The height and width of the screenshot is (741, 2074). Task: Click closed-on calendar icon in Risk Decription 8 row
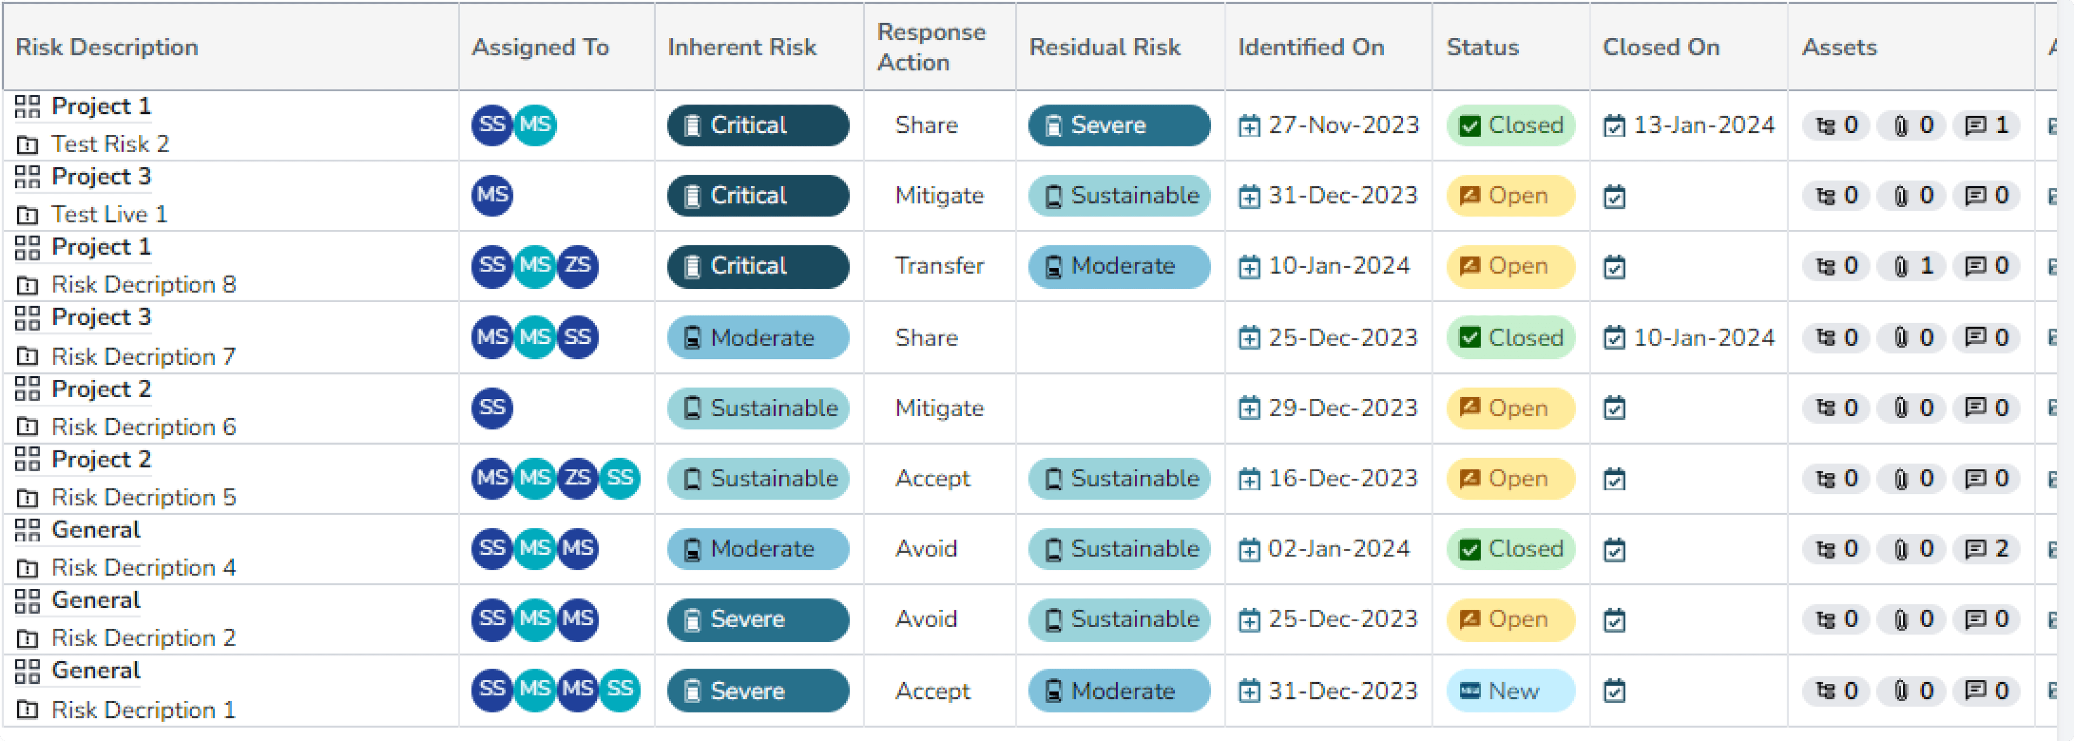[1614, 267]
